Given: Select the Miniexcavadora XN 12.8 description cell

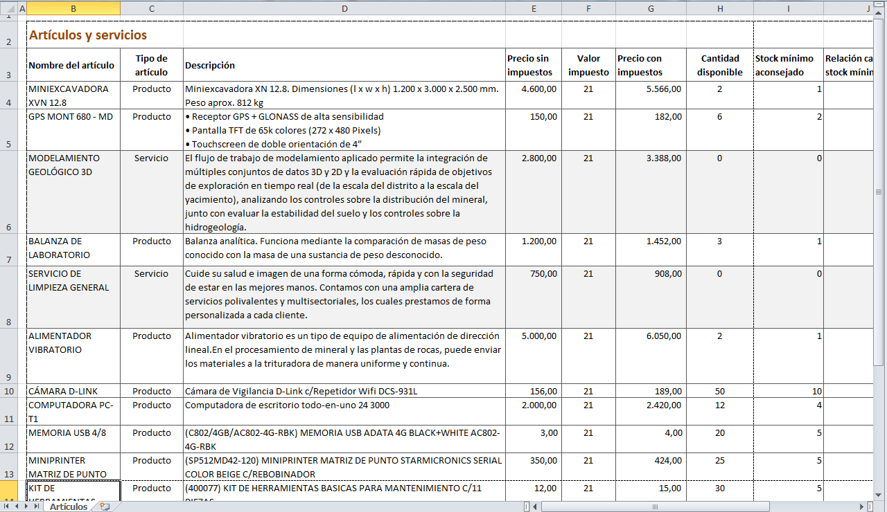Looking at the screenshot, I should 344,95.
